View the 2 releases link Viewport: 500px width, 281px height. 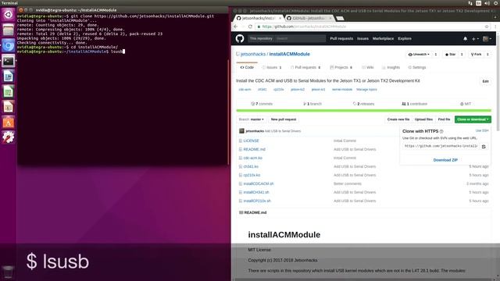click(x=363, y=104)
